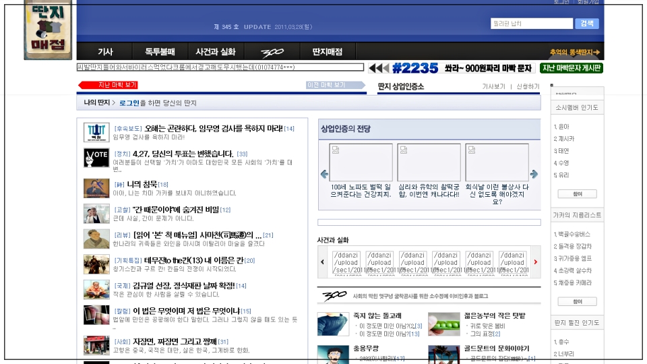Click the scrolling 마빡 message text box
647x364 pixels.
[220, 67]
